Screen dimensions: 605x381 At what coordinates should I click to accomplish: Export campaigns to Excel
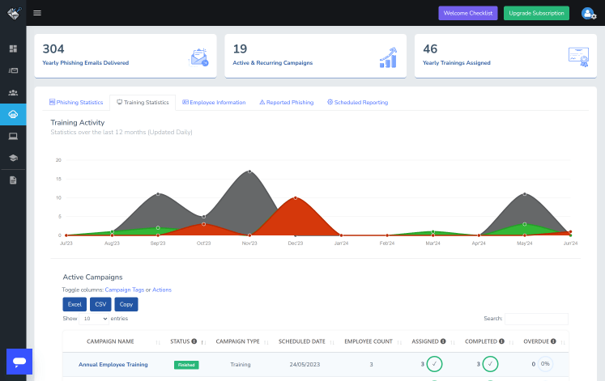[x=75, y=304]
